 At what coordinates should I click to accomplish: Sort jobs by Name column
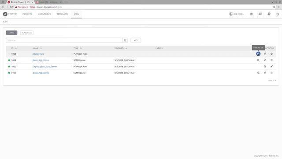[x=37, y=48]
